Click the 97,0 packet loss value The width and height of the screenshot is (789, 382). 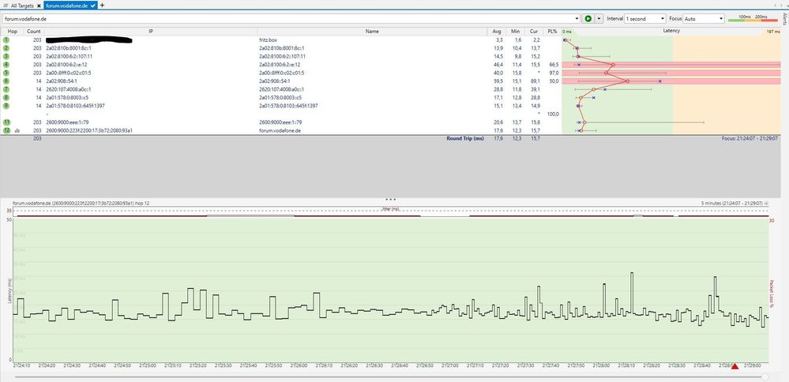click(x=554, y=73)
